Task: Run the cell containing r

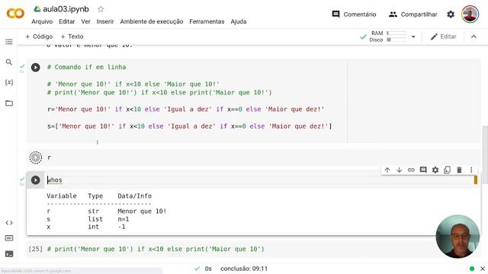Action: point(36,158)
